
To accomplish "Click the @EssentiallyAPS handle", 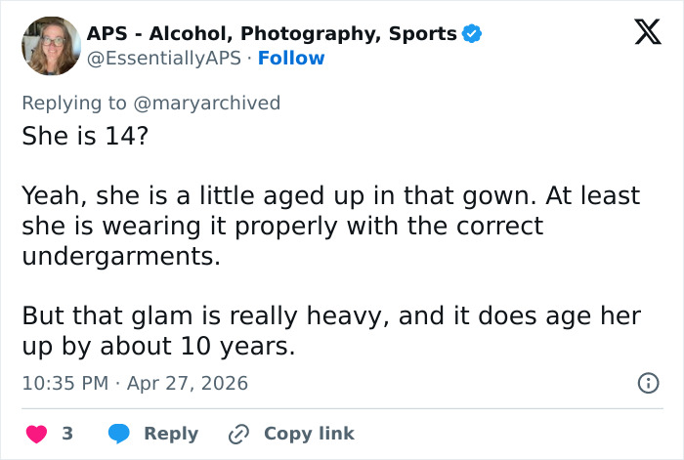I will (162, 58).
